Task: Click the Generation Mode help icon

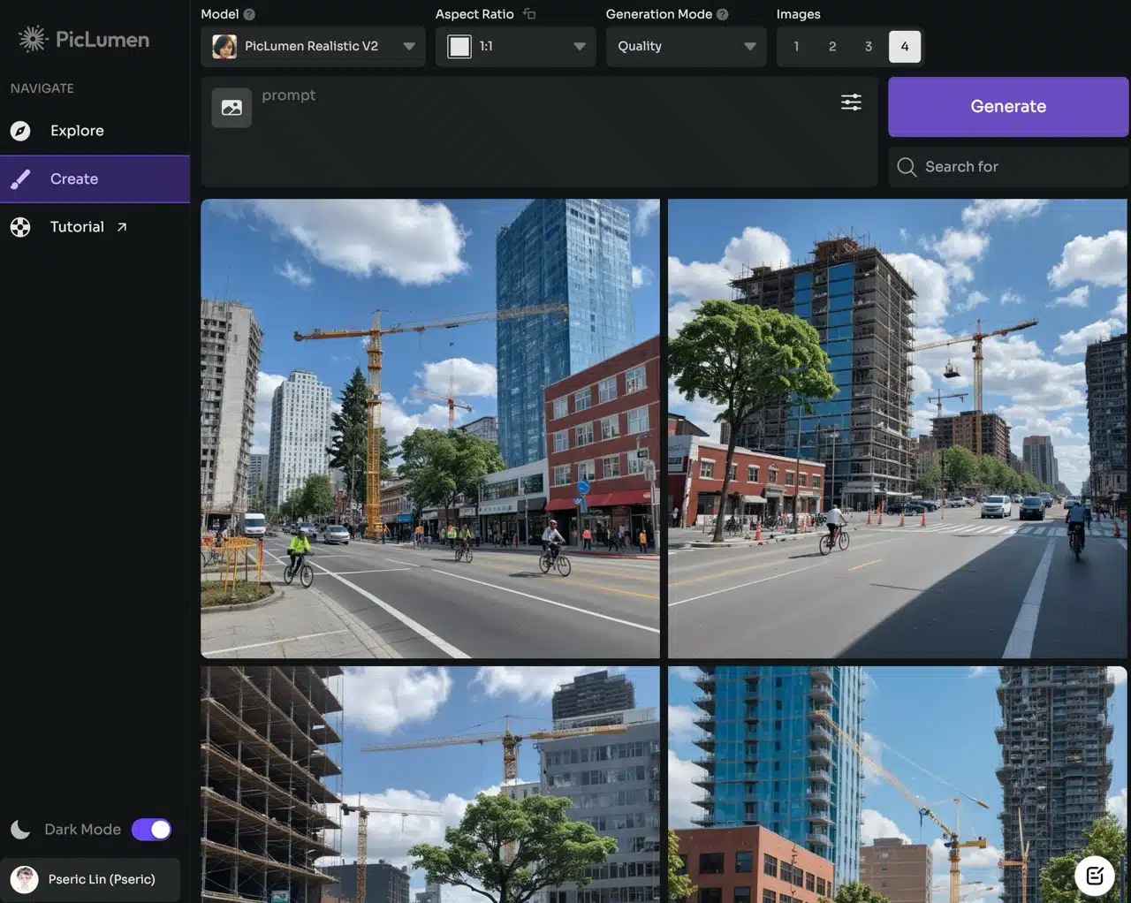Action: 723,14
